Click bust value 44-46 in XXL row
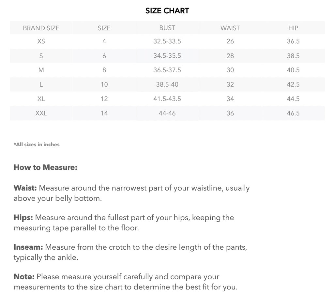This screenshot has width=334, height=307. click(x=167, y=113)
